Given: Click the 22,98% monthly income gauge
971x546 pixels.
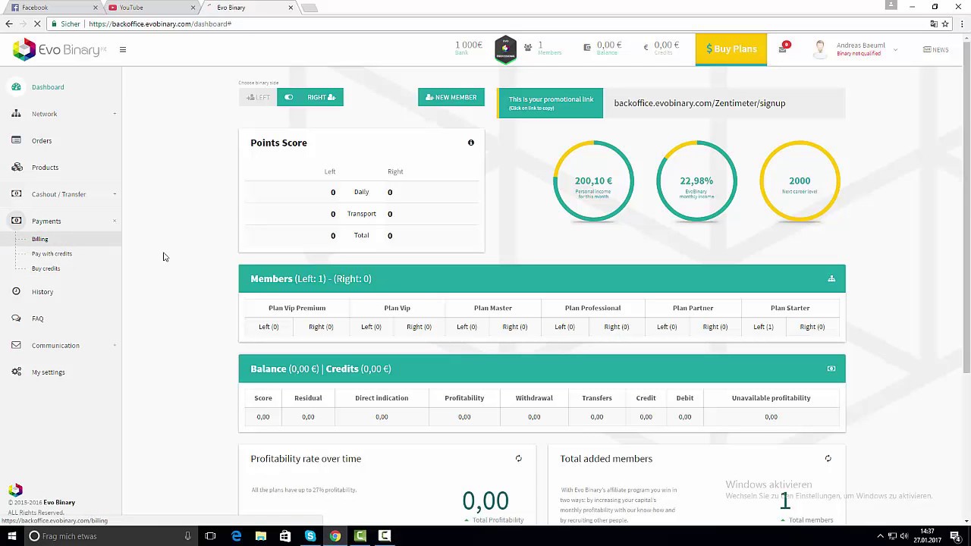Looking at the screenshot, I should (696, 180).
